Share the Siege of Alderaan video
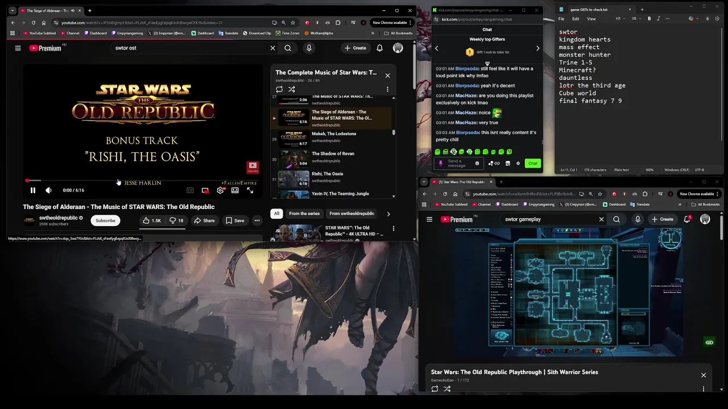The width and height of the screenshot is (728, 409). (204, 220)
